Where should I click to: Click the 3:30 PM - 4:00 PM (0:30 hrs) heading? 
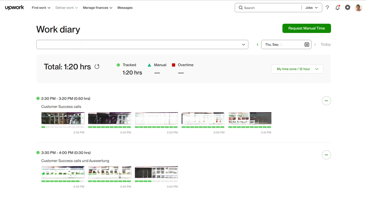click(x=66, y=153)
